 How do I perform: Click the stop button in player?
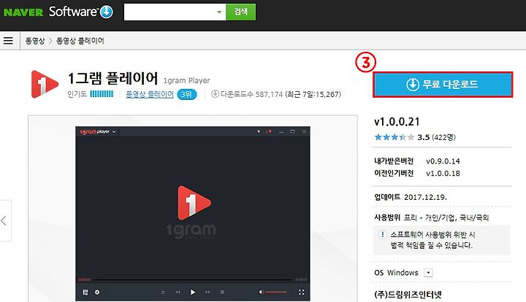222,293
